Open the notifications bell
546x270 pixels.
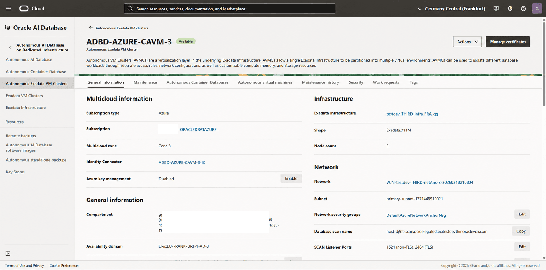(x=510, y=9)
